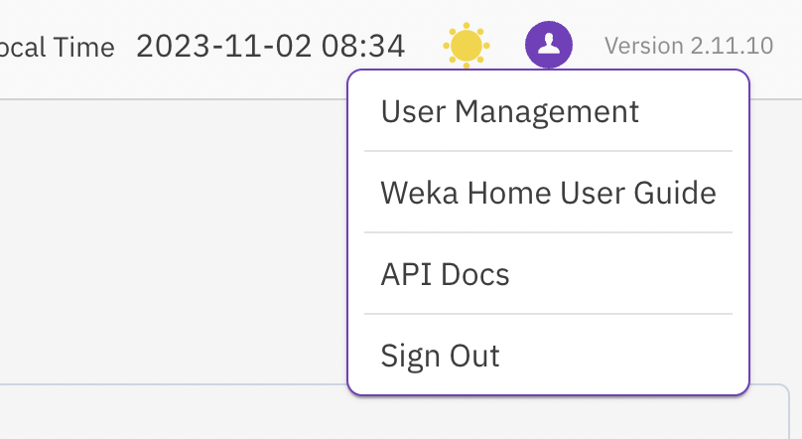This screenshot has width=802, height=439.
Task: Collapse the user account dropdown menu
Action: tap(548, 46)
